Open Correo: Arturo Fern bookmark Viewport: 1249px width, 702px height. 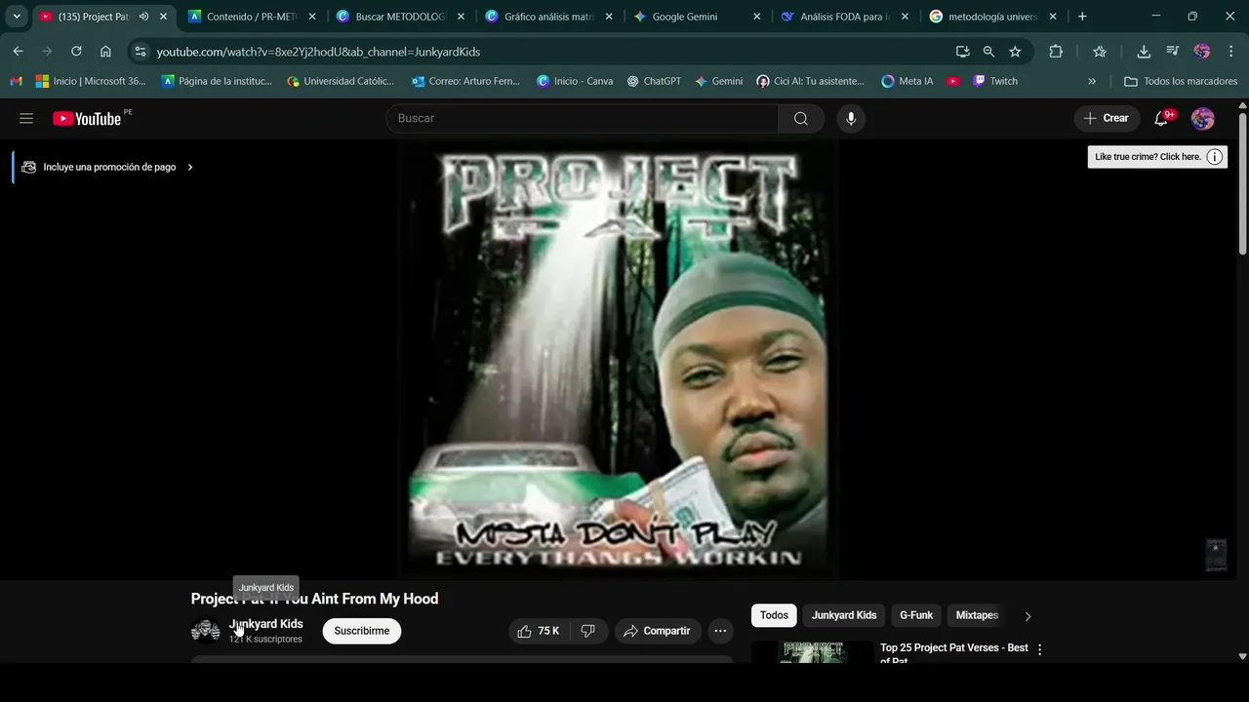(x=466, y=81)
